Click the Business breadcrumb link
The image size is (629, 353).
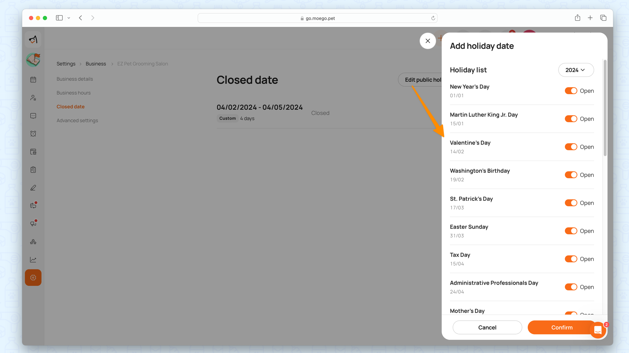click(x=96, y=64)
